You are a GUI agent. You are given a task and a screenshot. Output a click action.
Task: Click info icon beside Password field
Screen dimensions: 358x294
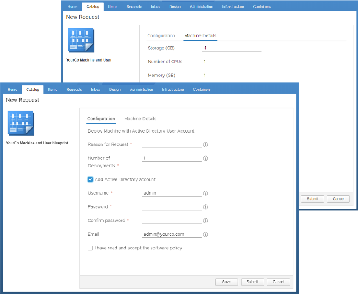pos(205,207)
